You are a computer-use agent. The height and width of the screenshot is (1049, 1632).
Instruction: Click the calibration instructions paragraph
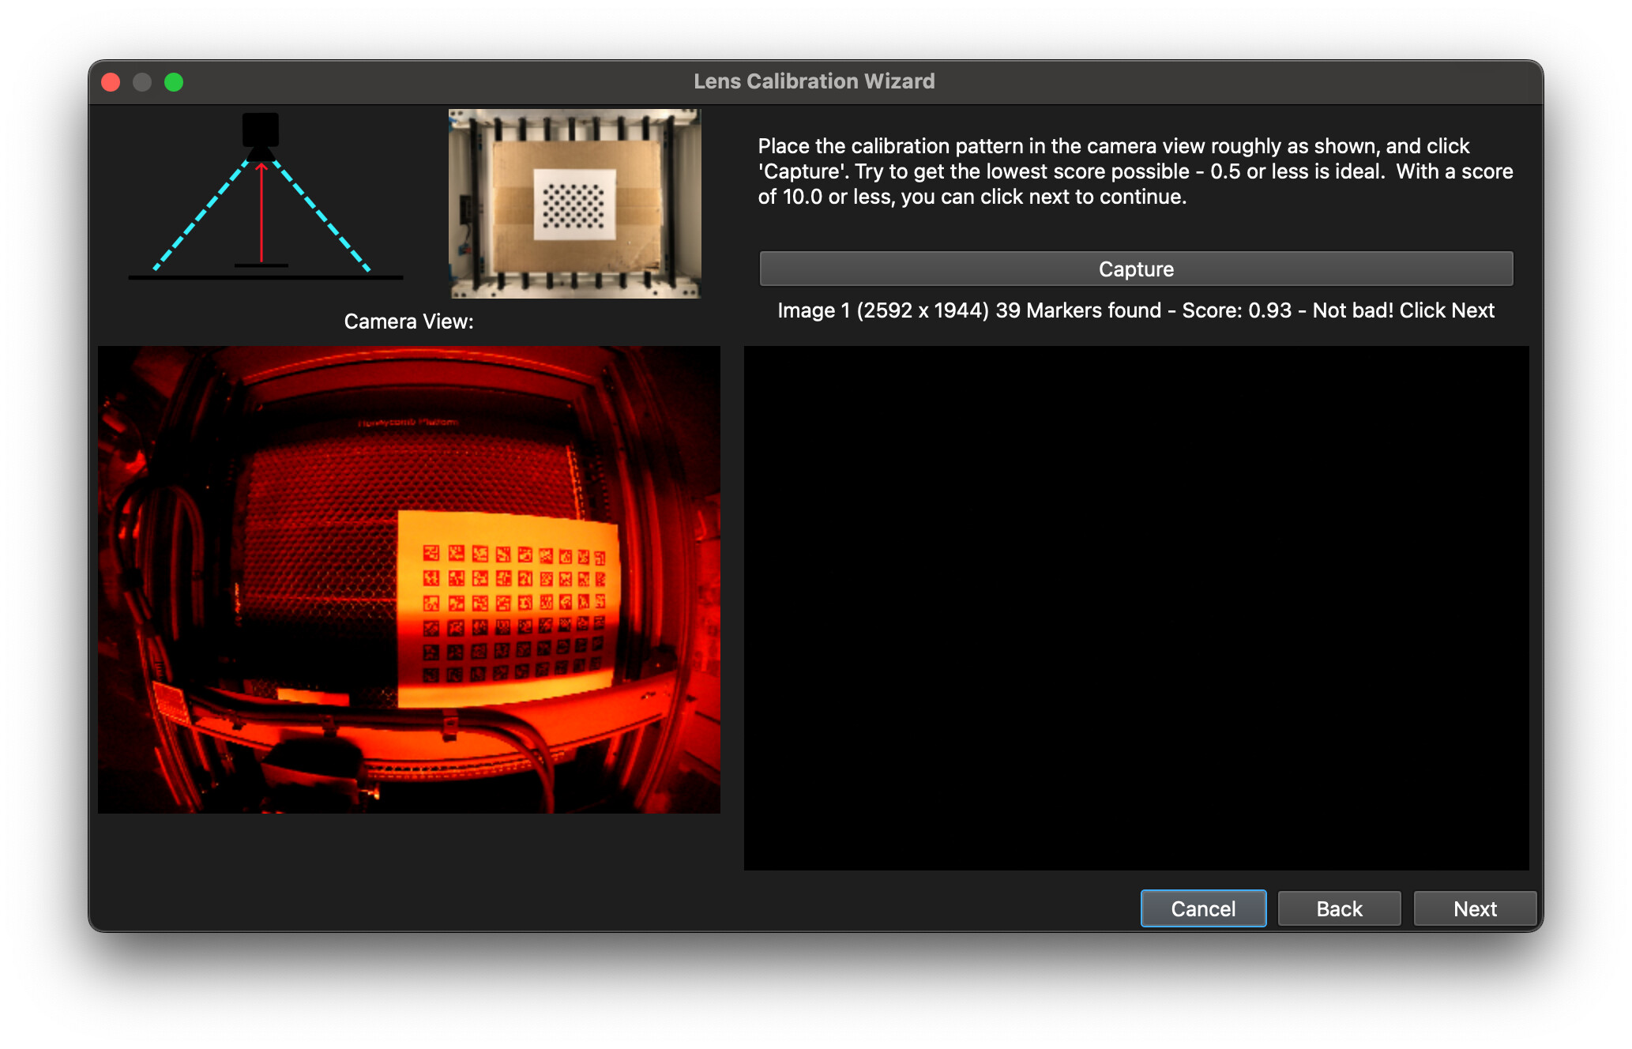tap(1135, 171)
